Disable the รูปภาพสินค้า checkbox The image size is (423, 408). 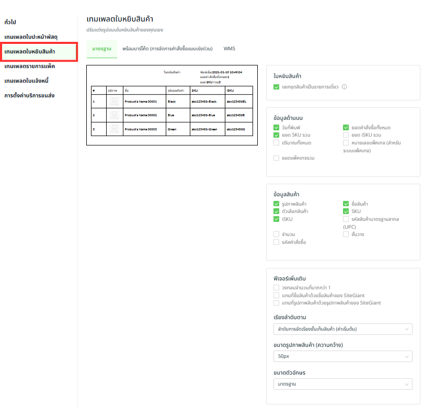[x=276, y=204]
